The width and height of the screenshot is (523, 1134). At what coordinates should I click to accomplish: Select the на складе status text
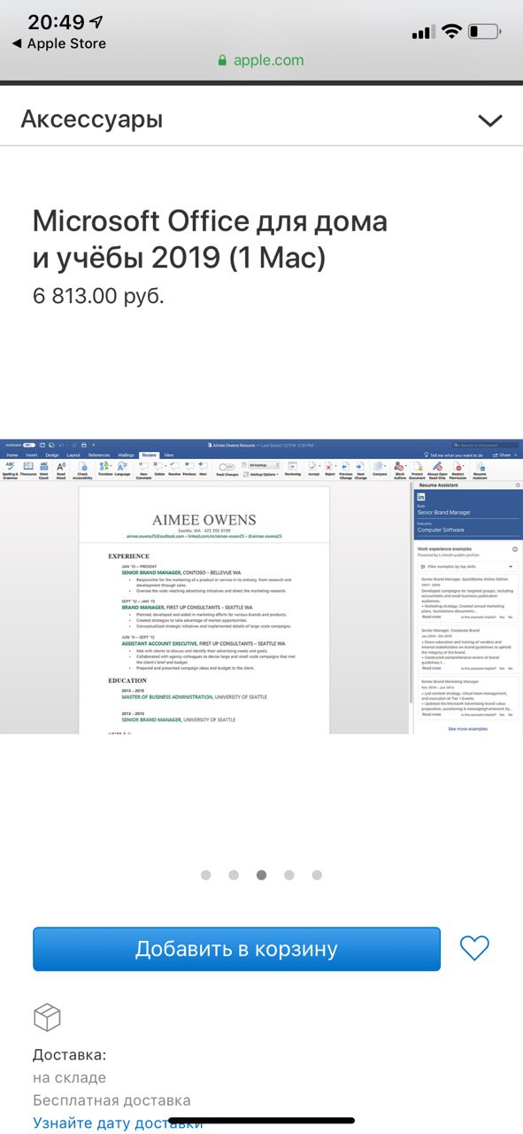click(x=70, y=1078)
